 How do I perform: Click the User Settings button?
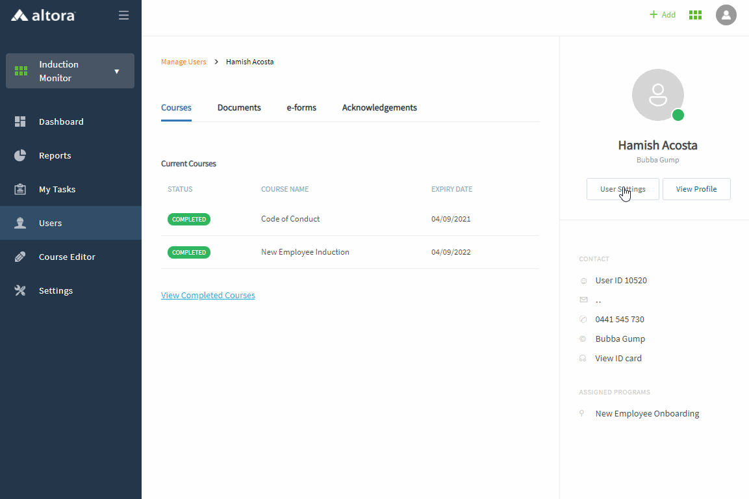point(622,189)
